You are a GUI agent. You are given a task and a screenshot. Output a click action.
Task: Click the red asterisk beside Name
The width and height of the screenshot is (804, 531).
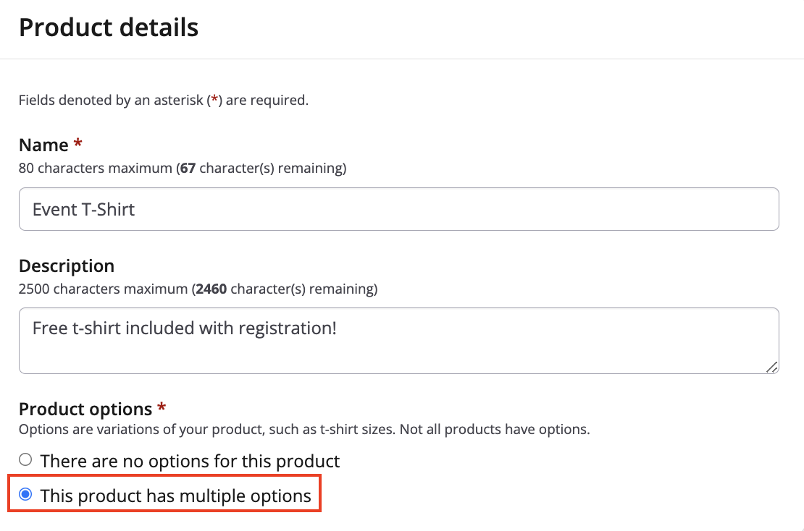pyautogui.click(x=78, y=145)
